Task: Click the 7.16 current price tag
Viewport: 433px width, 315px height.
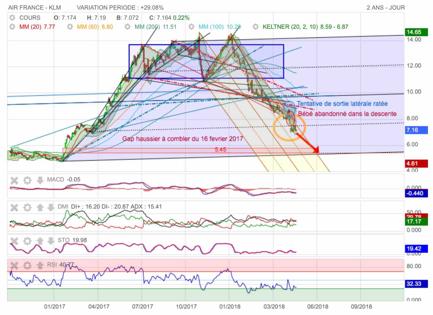Action: 416,130
